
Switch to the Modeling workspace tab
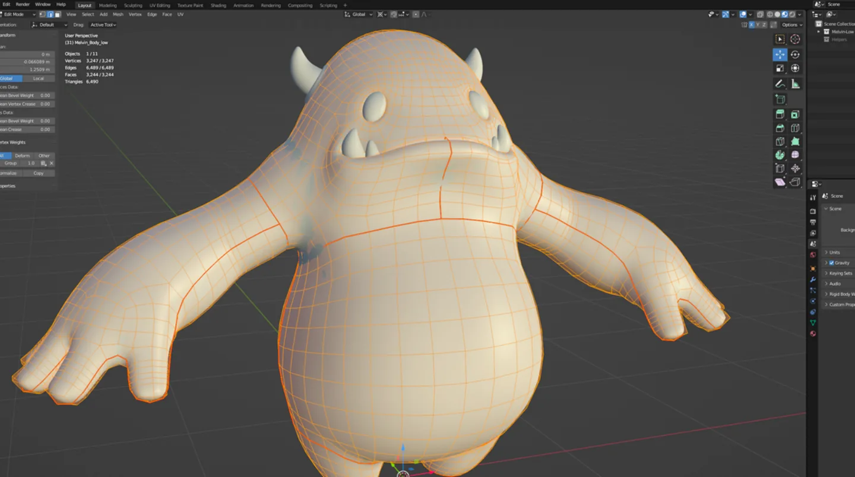point(107,5)
